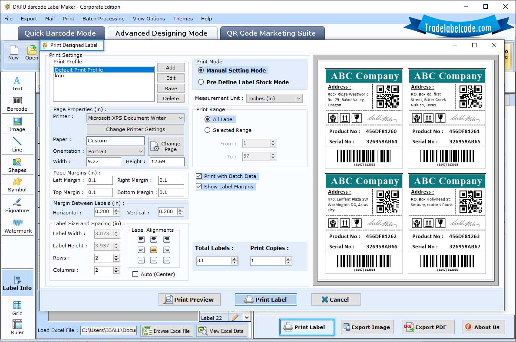The width and height of the screenshot is (516, 342).
Task: Switch to QR Code Marketing Suite tab
Action: (x=272, y=33)
